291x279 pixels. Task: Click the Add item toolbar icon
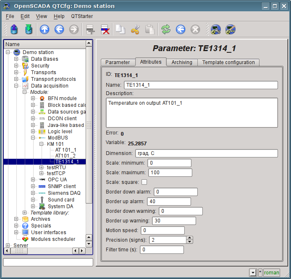click(x=90, y=29)
